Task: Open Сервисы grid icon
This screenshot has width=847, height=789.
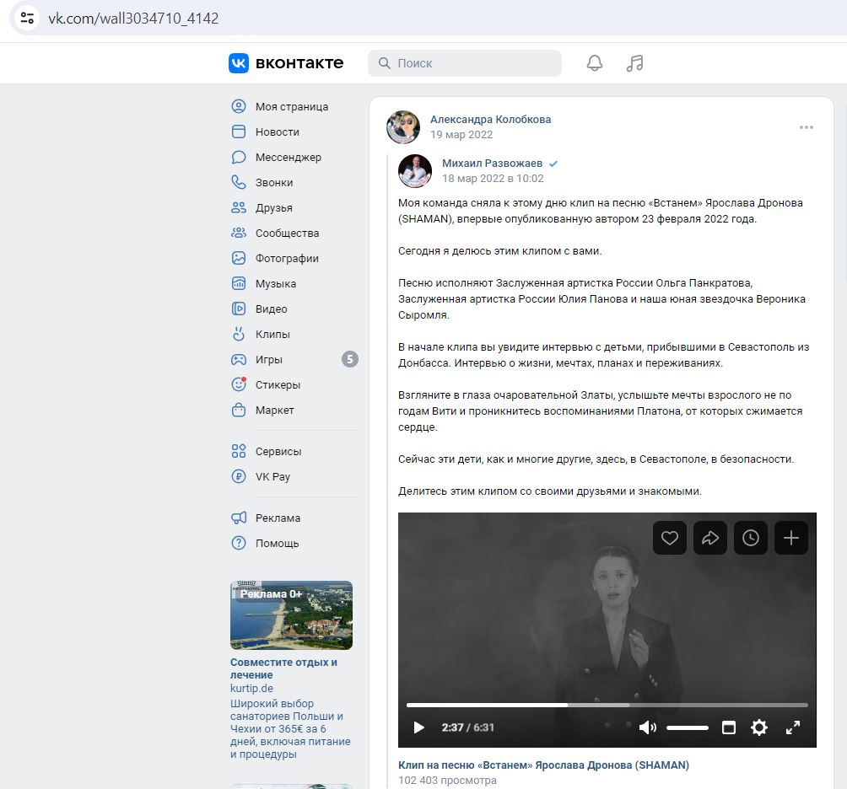Action: tap(239, 451)
